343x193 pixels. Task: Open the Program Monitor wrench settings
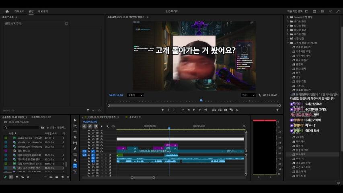[x=260, y=95]
